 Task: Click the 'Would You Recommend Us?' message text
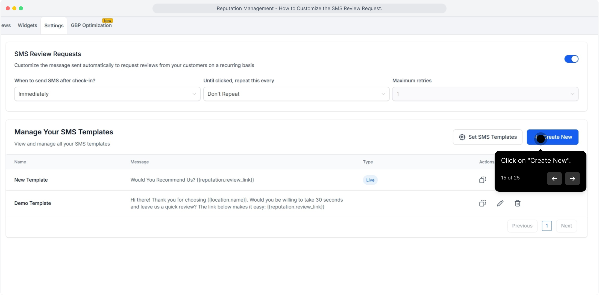click(192, 180)
